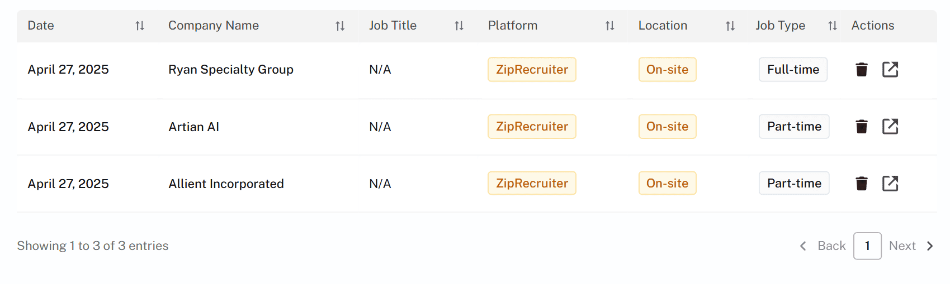Go Back to previous page
This screenshot has width=950, height=284.
pyautogui.click(x=823, y=246)
